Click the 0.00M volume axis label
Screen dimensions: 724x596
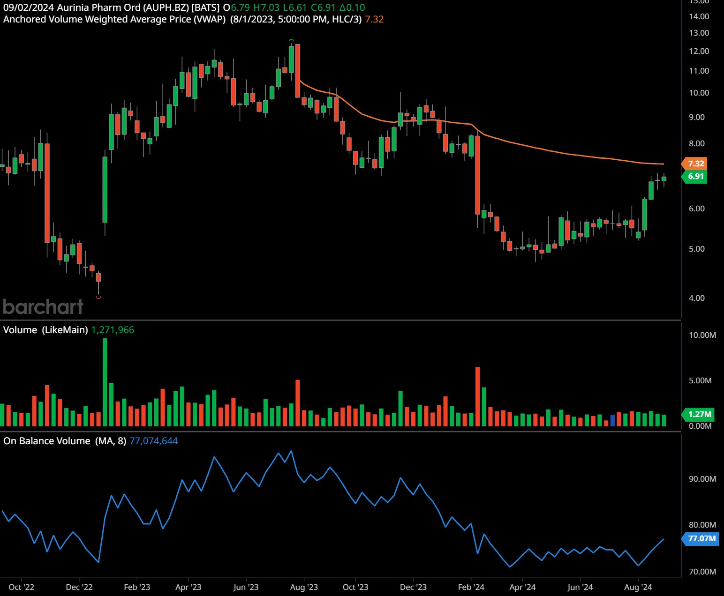pyautogui.click(x=700, y=426)
